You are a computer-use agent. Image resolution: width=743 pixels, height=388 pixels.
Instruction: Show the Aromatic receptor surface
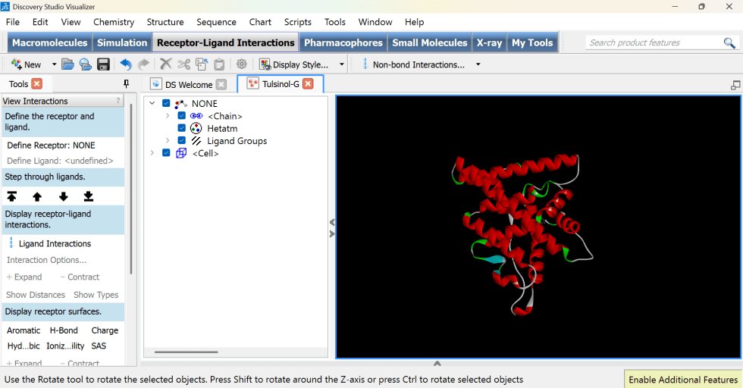pos(24,330)
